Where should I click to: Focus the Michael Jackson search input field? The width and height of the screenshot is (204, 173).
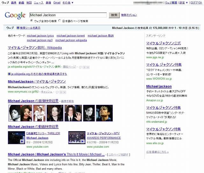point(68,15)
